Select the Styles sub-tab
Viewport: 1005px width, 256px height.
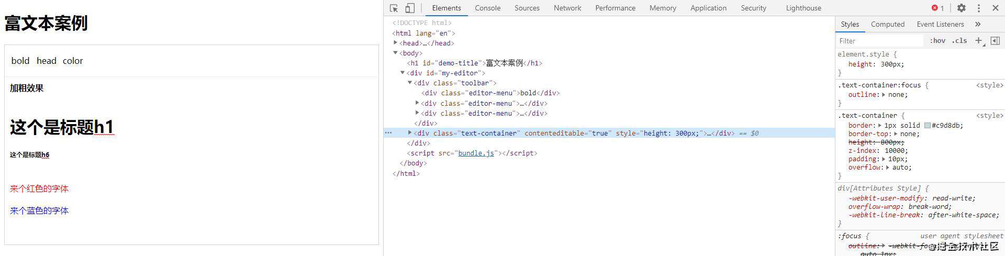(850, 24)
